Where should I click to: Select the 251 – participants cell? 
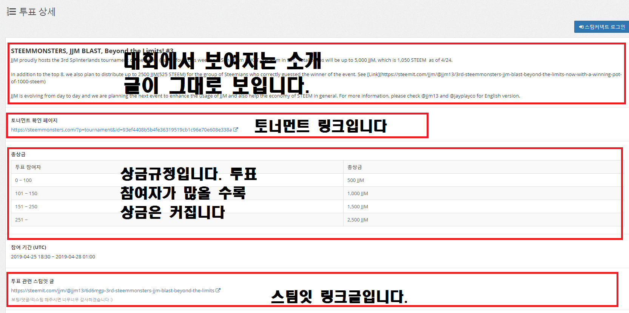click(x=177, y=220)
